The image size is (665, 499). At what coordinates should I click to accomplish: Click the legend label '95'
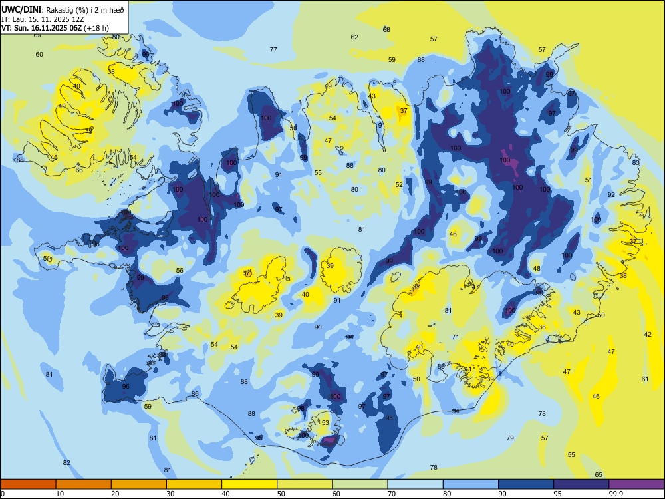point(557,494)
